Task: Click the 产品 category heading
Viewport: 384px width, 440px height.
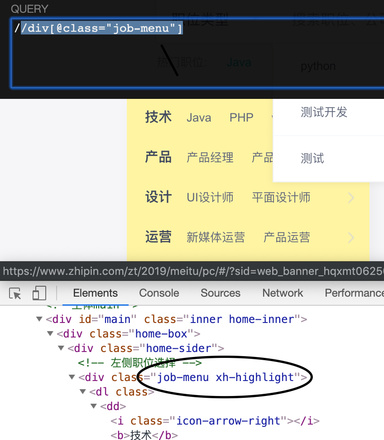Action: click(158, 157)
